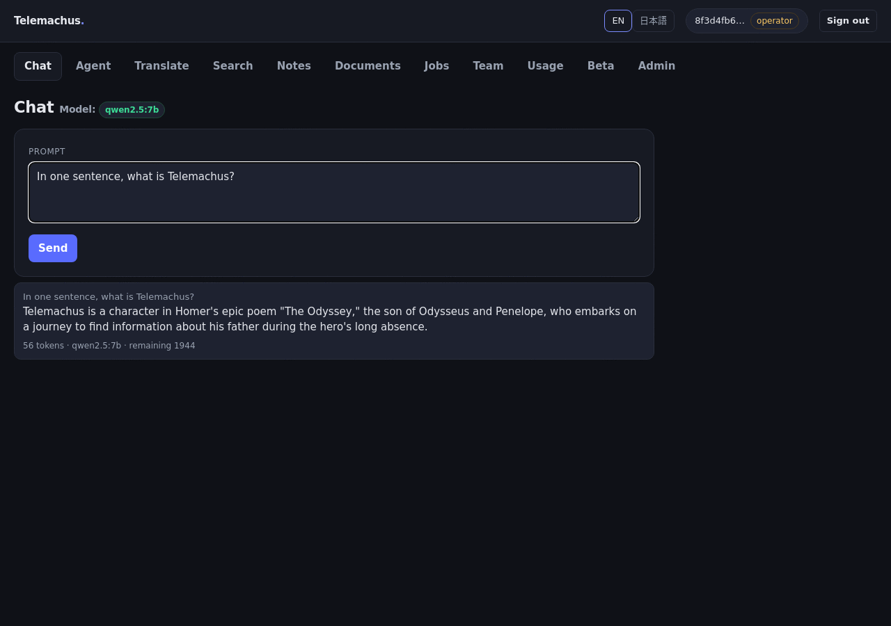The height and width of the screenshot is (626, 891).
Task: Go to the Admin tab
Action: [656, 66]
